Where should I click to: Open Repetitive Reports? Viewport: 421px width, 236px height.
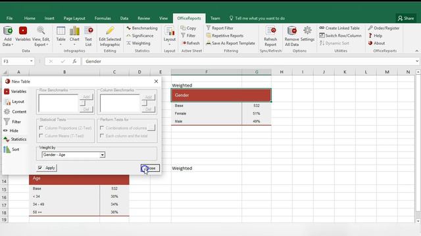tap(224, 35)
